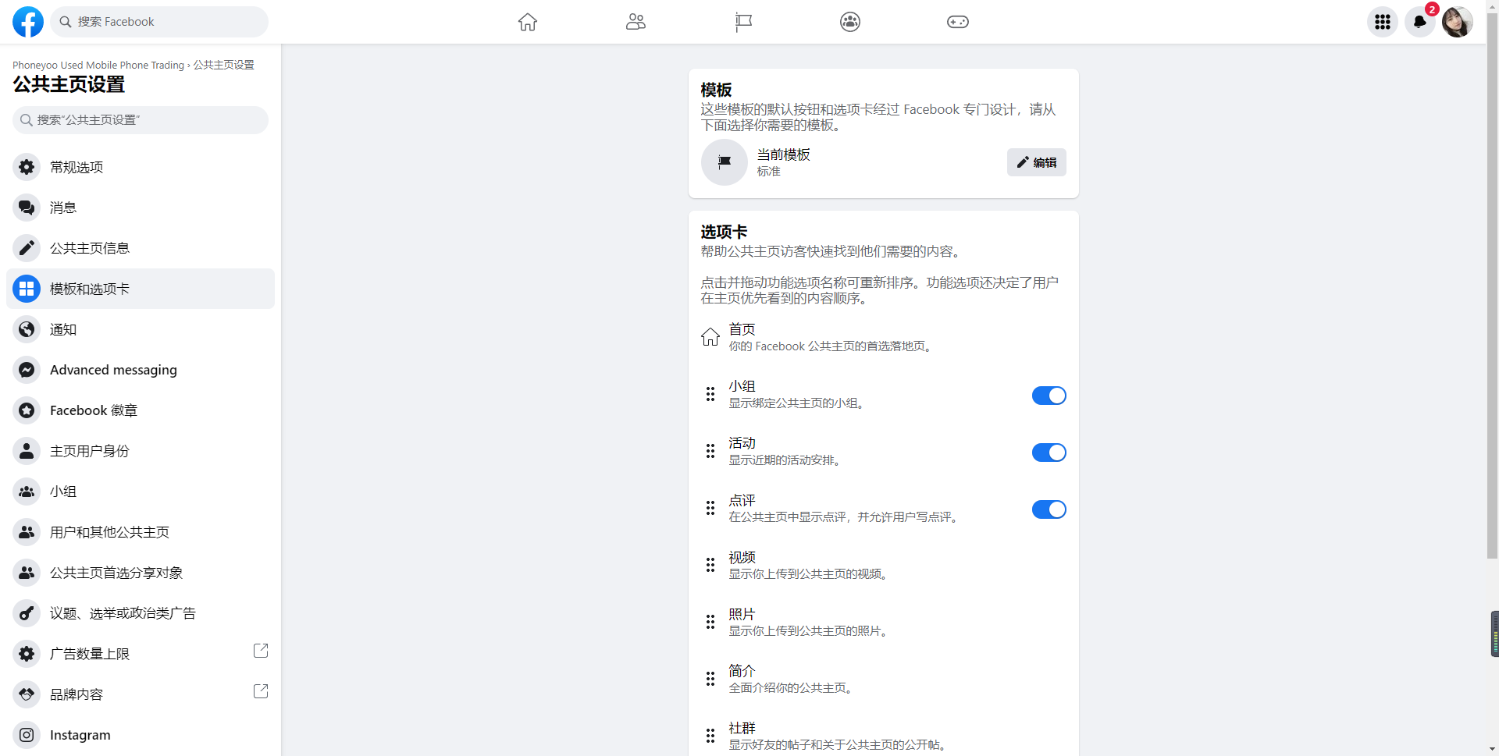The image size is (1499, 756).
Task: Open the Facebook home feed icon
Action: [x=527, y=22]
